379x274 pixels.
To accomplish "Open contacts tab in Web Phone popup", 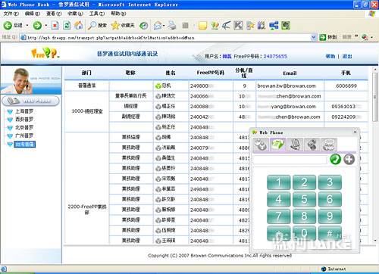I will pyautogui.click(x=261, y=145).
